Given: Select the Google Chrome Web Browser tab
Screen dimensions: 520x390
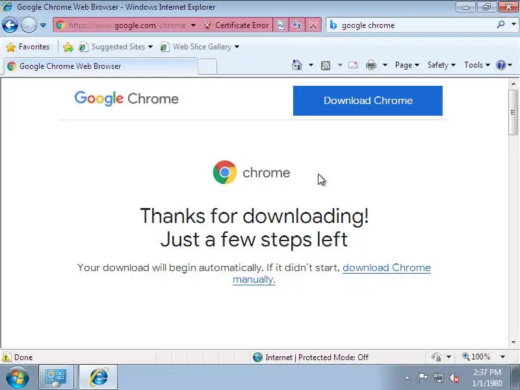Looking at the screenshot, I should point(101,66).
